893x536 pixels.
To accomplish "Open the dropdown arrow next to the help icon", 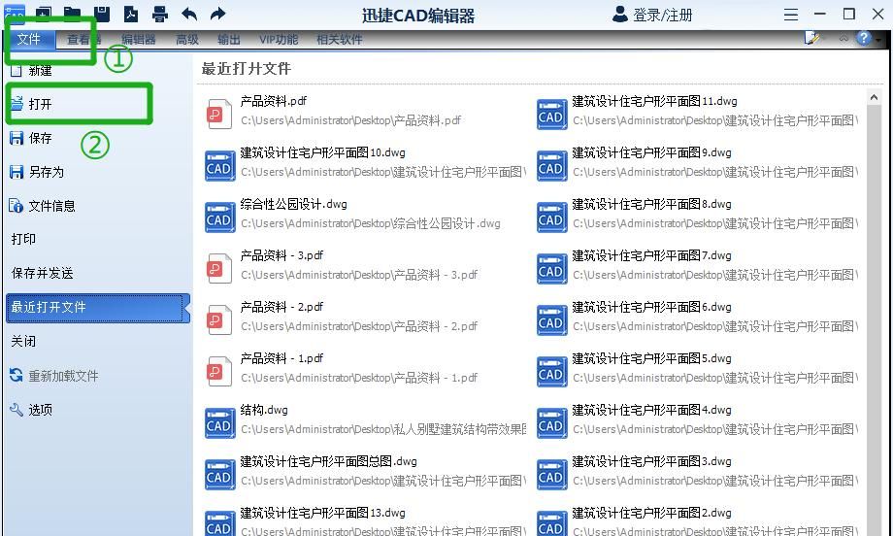I will (878, 39).
